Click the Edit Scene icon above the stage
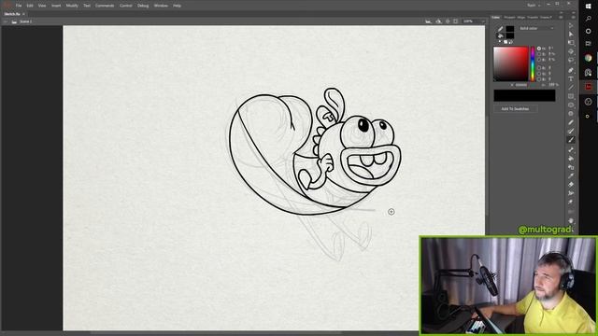This screenshot has width=598, height=336. [429, 21]
